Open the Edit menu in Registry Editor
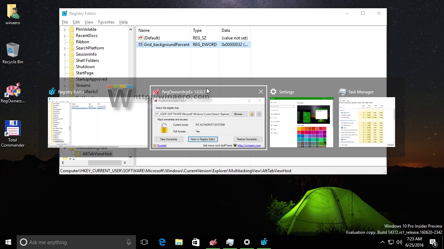Image resolution: width=444 pixels, height=249 pixels. [x=76, y=22]
